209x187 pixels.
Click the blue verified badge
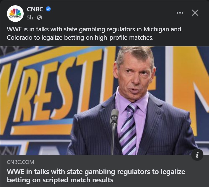(x=48, y=9)
